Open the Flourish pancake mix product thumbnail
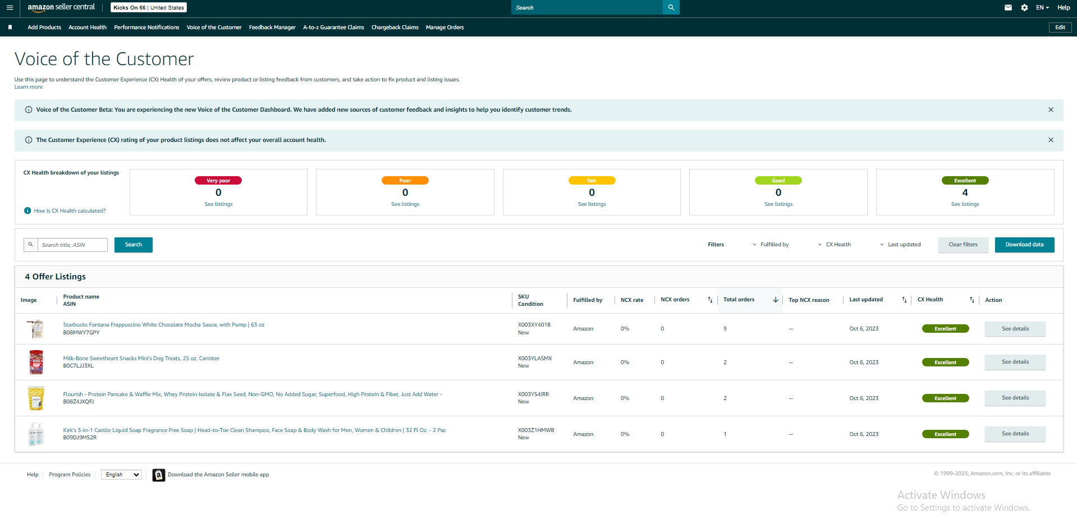Image resolution: width=1077 pixels, height=528 pixels. coord(36,398)
